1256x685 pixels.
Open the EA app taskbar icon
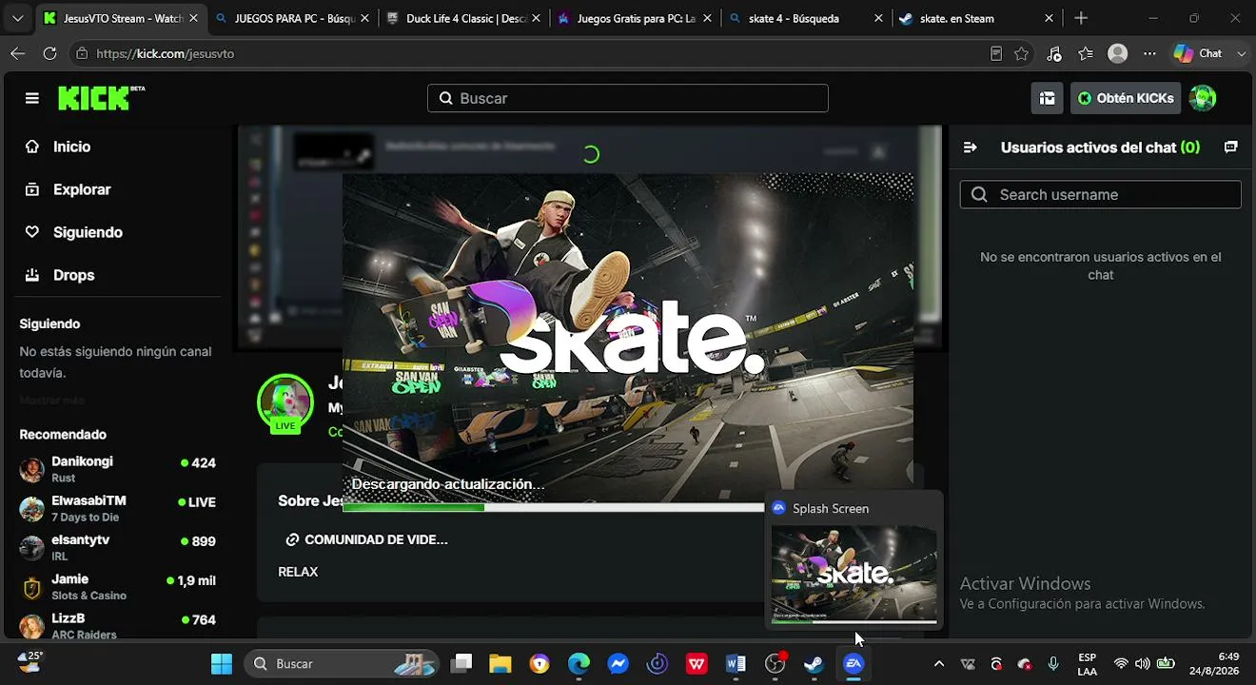coord(854,664)
